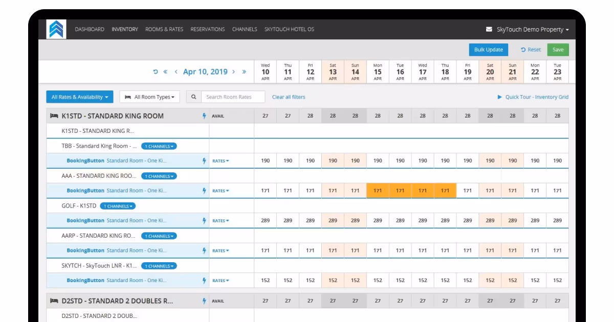Image resolution: width=614 pixels, height=322 pixels.
Task: Open SkyTouch Demo Property account menu
Action: pyautogui.click(x=533, y=30)
